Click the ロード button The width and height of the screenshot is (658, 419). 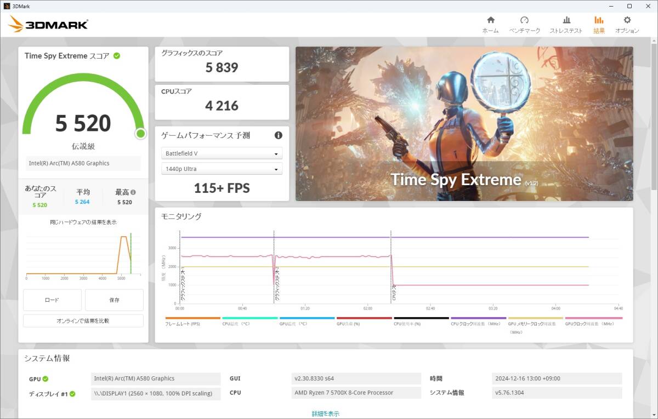(x=52, y=300)
